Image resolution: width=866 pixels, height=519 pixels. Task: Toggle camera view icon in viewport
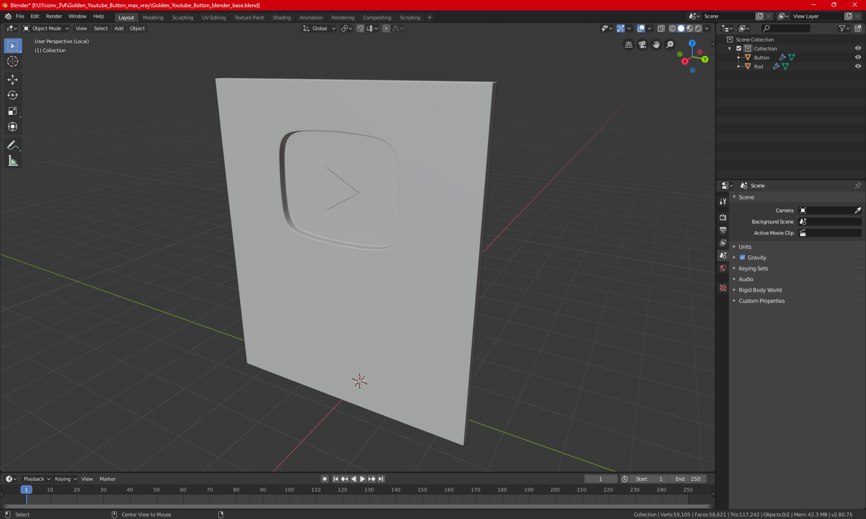(x=642, y=45)
